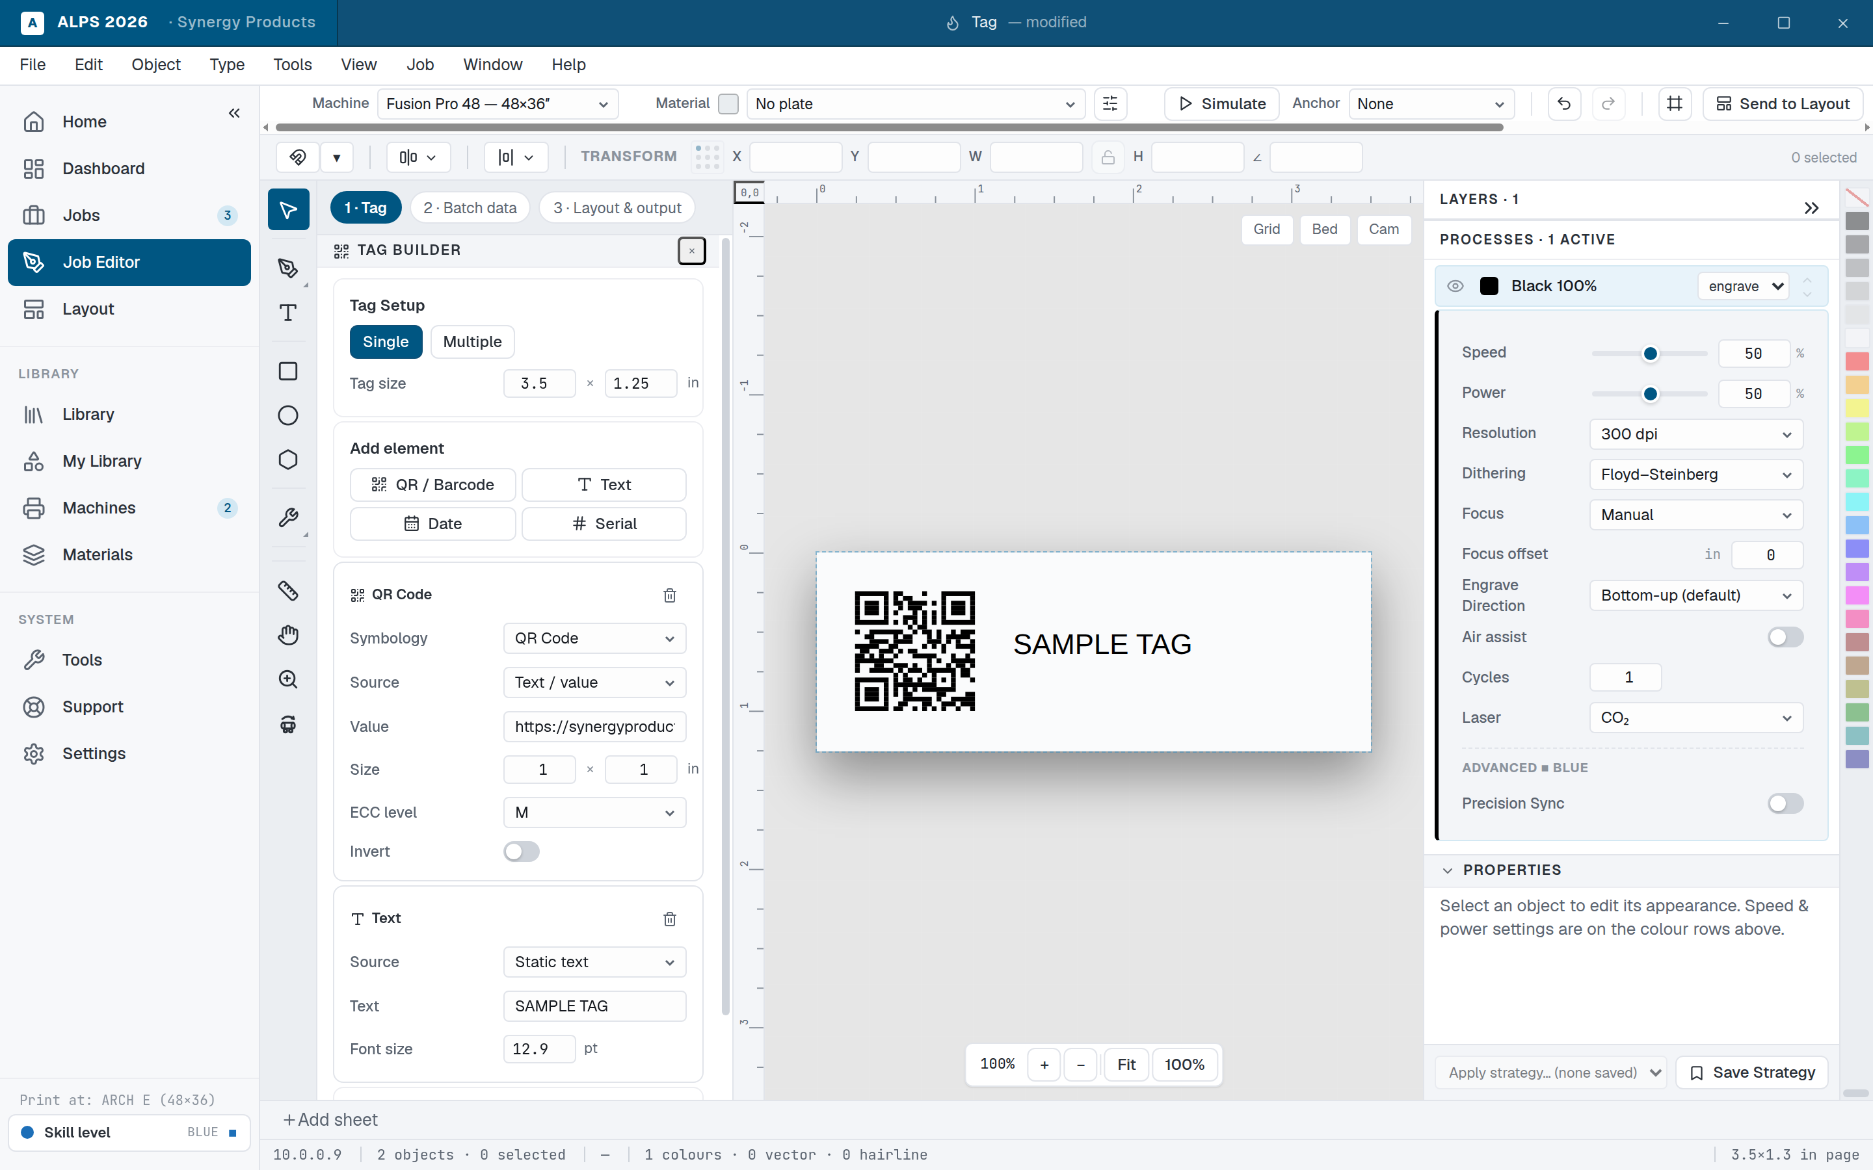Click the transform anchor point grid
1873x1170 pixels.
coord(708,157)
